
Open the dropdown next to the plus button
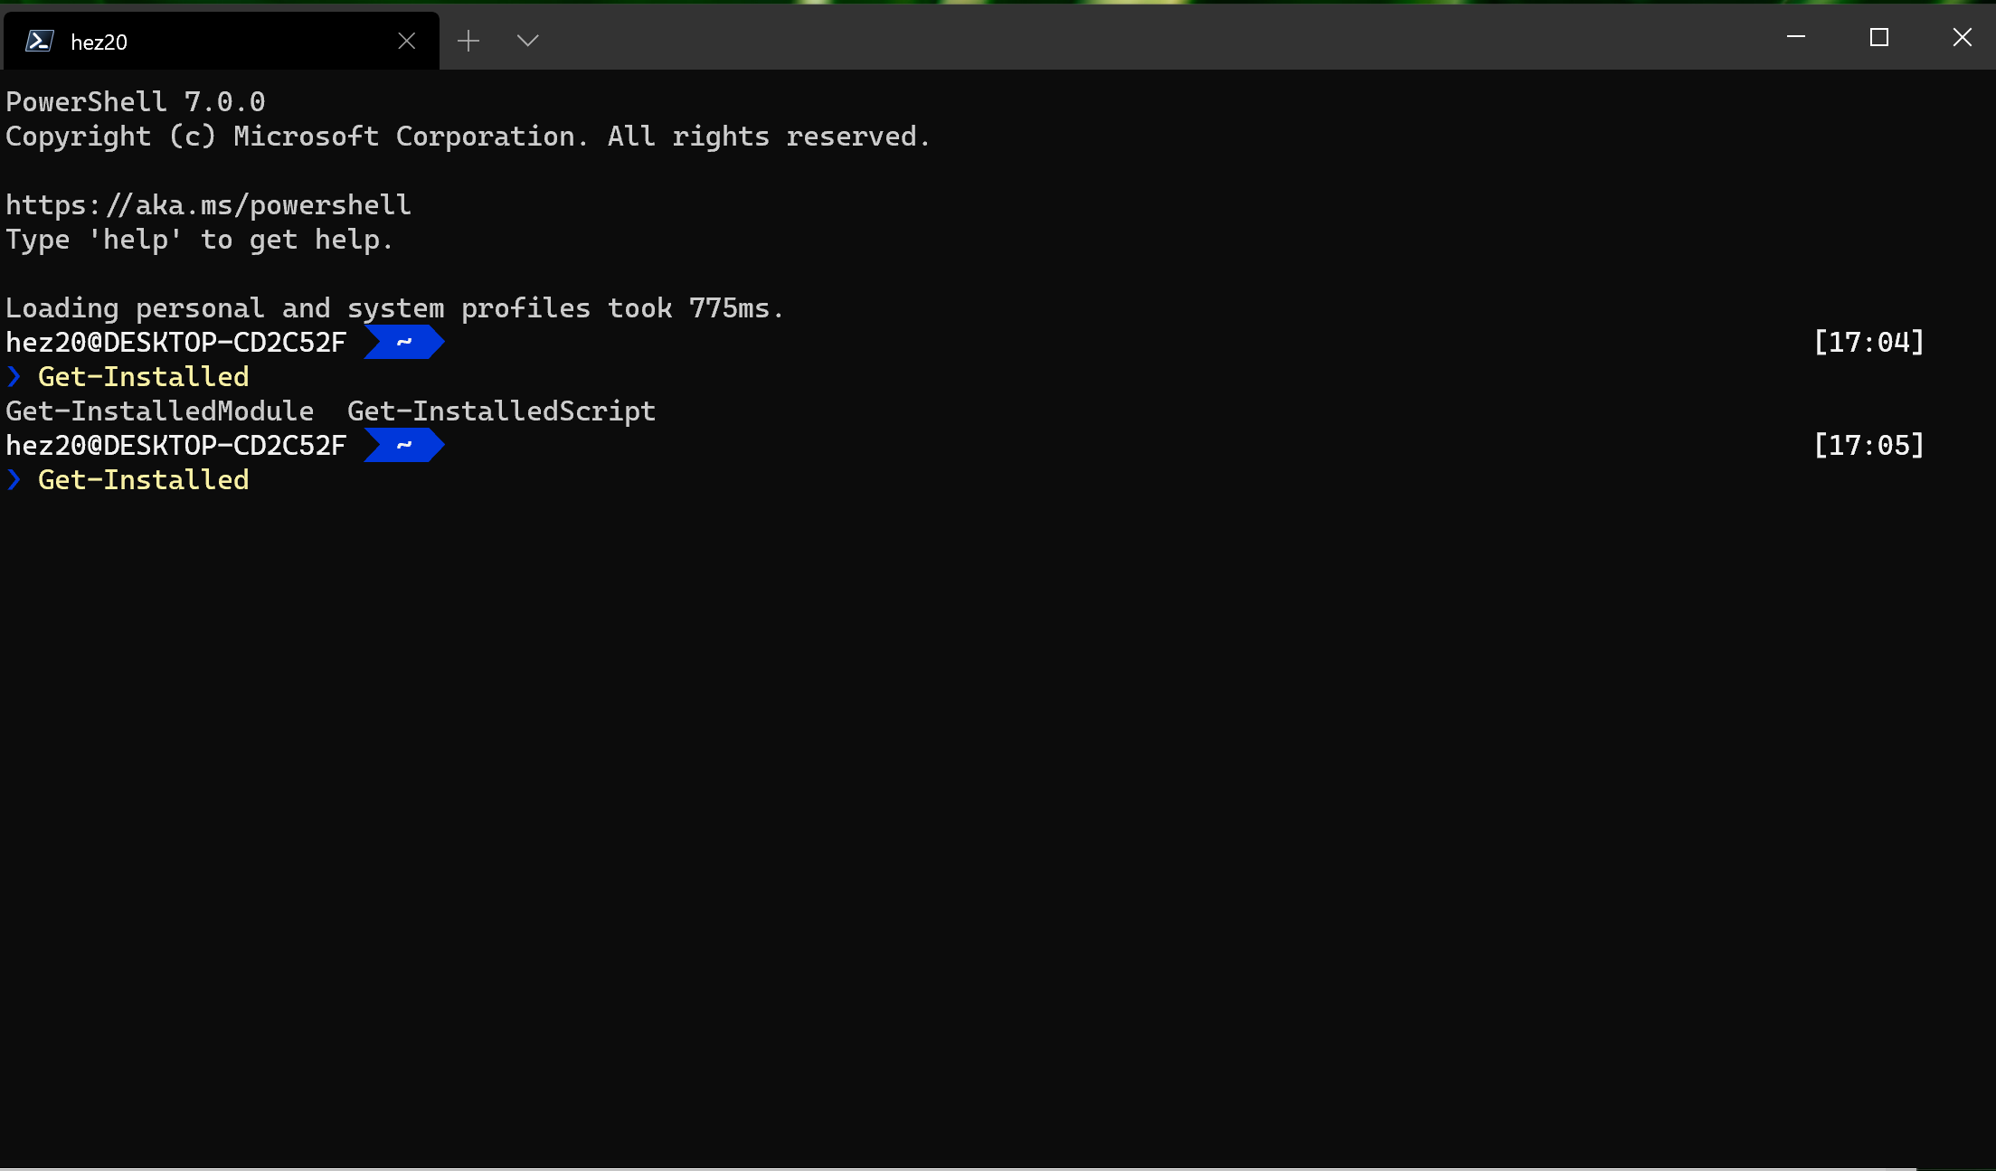527,40
